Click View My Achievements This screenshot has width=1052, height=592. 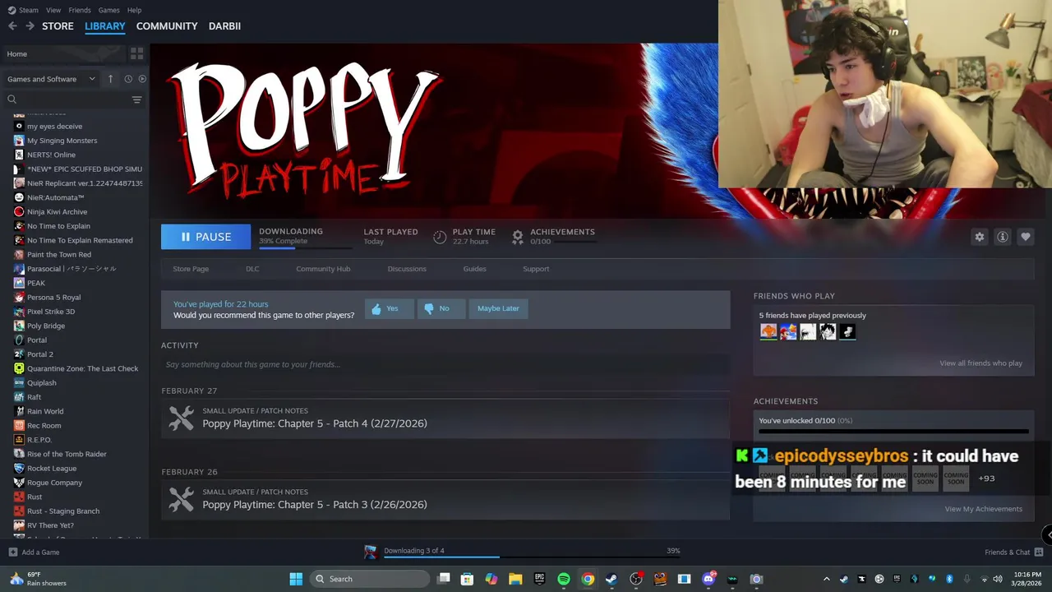983,509
